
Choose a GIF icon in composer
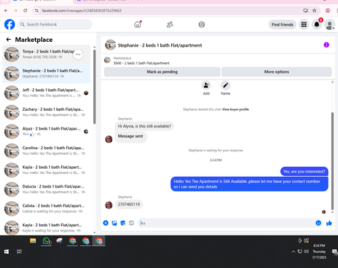(131, 223)
